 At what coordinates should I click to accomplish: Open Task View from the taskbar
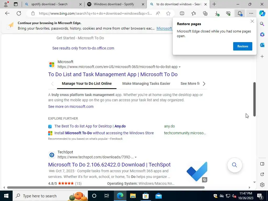[107, 196]
